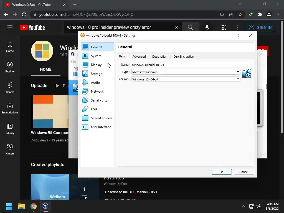This screenshot has width=284, height=213.
Task: Open Chrome profile avatar
Action: [269, 14]
